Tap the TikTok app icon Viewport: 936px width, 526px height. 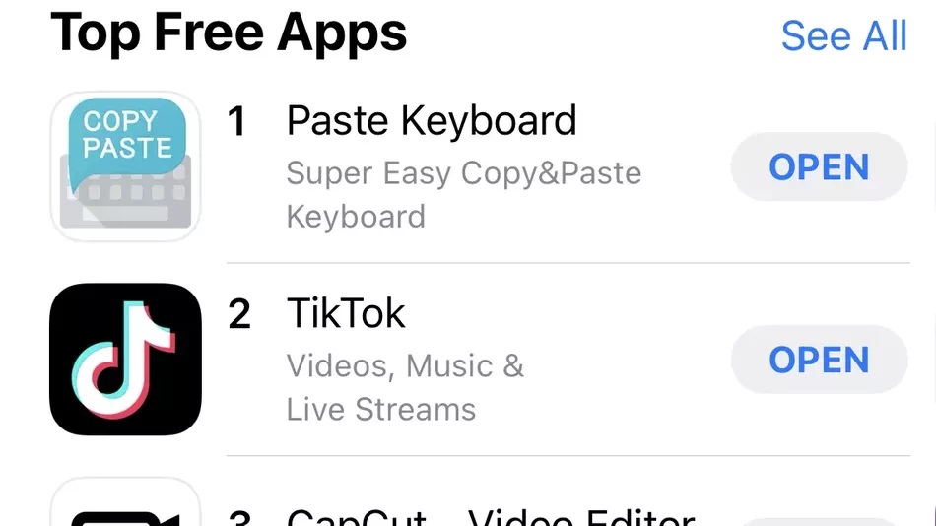point(125,360)
